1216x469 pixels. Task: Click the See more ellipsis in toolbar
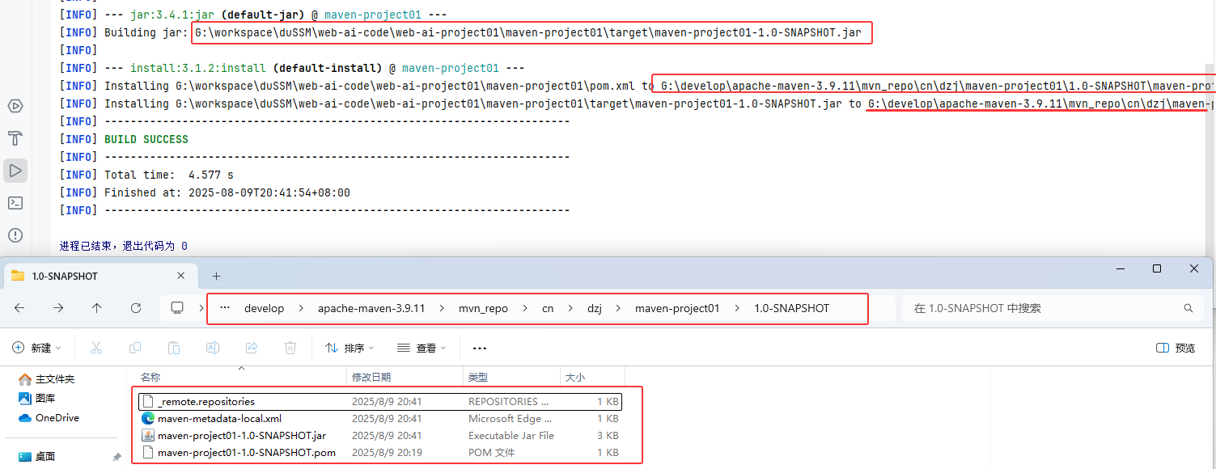click(479, 348)
